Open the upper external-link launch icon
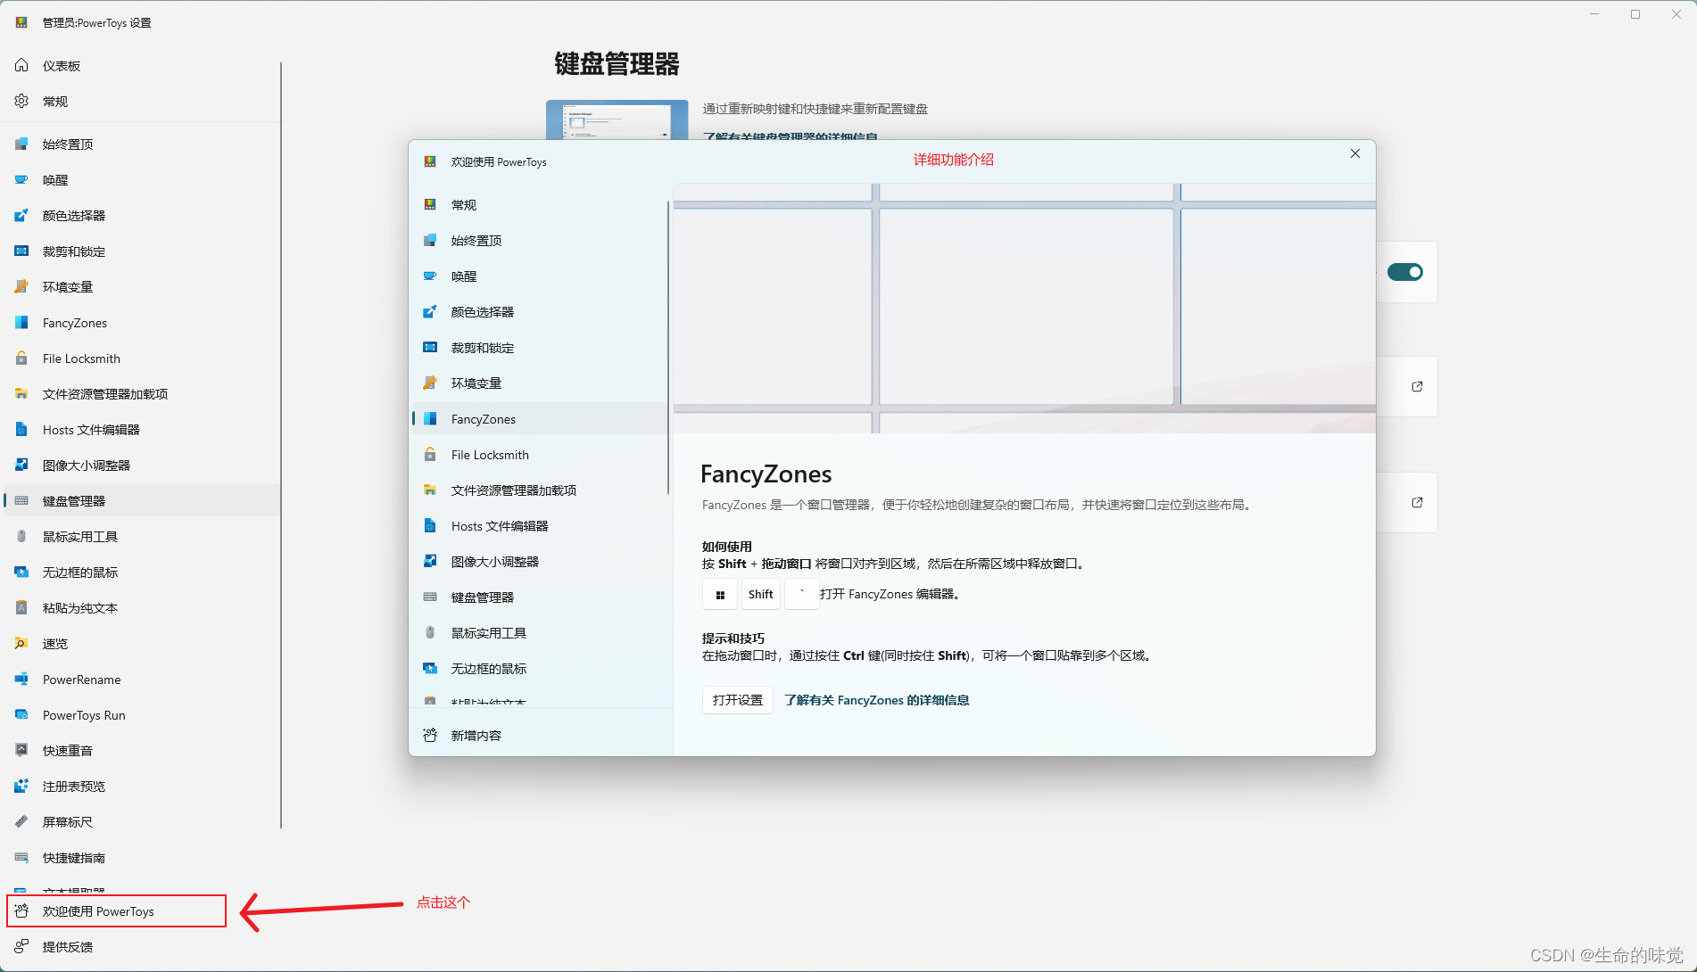 coord(1417,386)
